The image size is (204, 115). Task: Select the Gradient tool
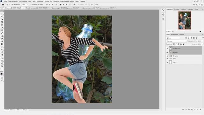click(2, 44)
